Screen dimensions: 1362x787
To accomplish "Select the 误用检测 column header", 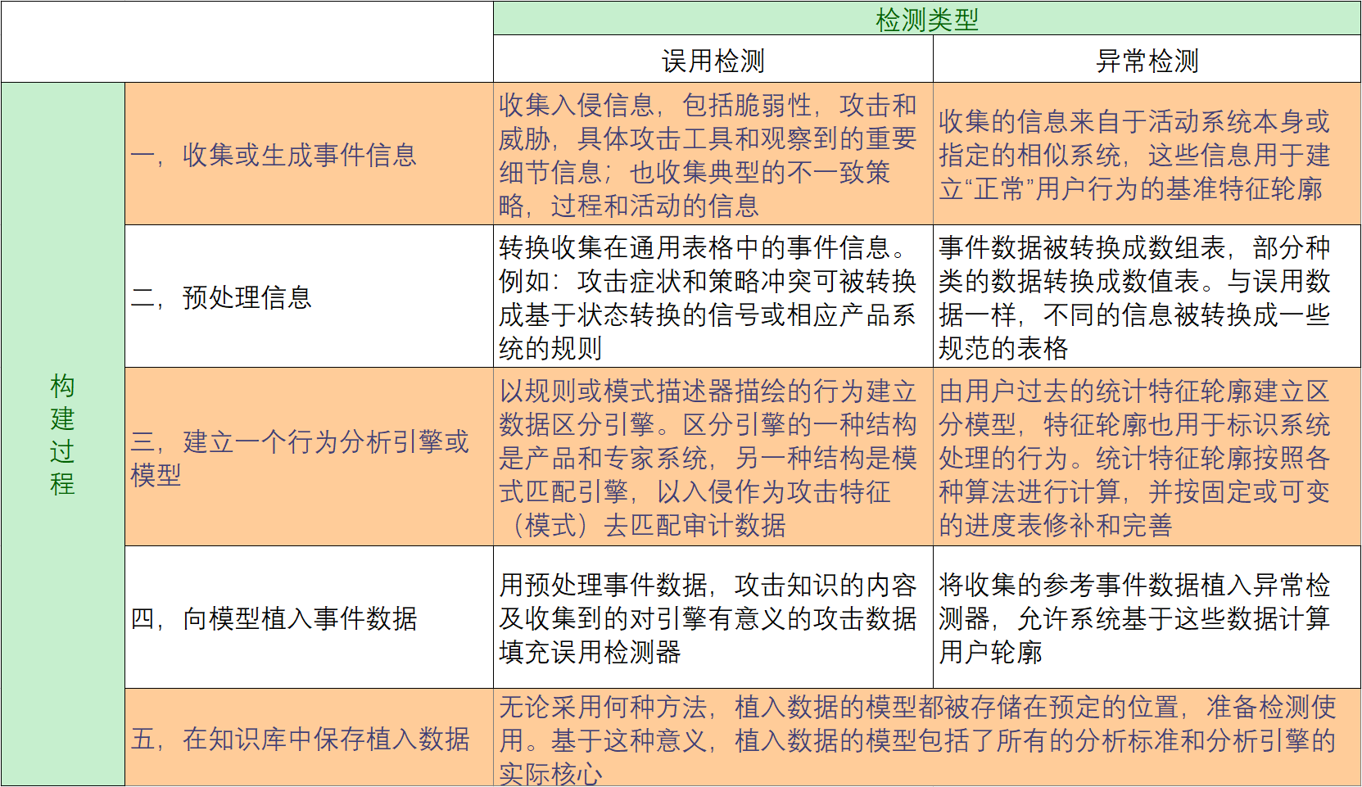I will (x=713, y=59).
